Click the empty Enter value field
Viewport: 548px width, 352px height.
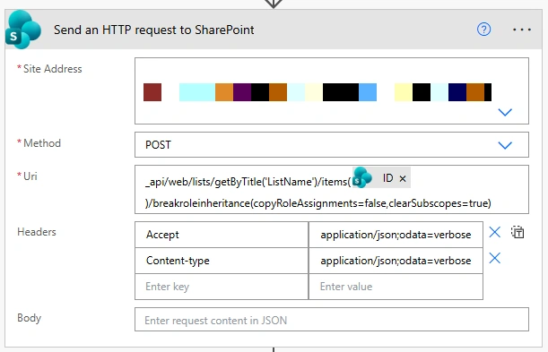click(396, 287)
